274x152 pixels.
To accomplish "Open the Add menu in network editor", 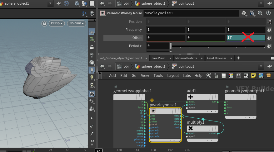I will (112, 76).
